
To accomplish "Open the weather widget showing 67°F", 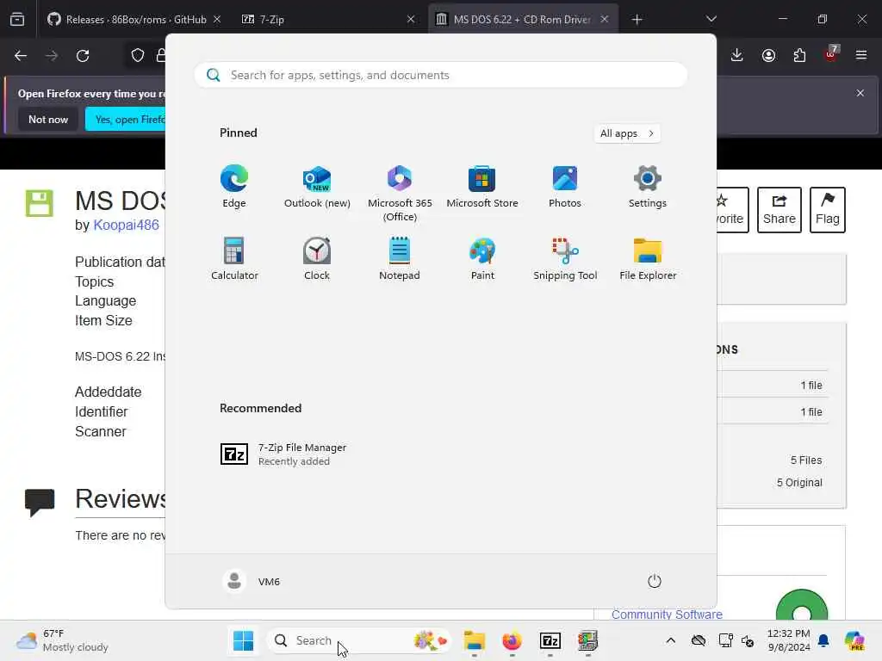I will (62, 640).
